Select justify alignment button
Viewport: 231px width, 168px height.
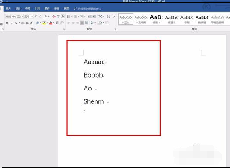click(x=82, y=23)
